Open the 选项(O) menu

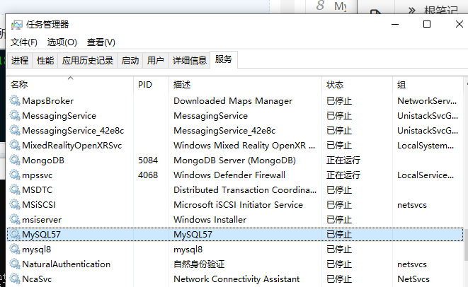tap(62, 42)
